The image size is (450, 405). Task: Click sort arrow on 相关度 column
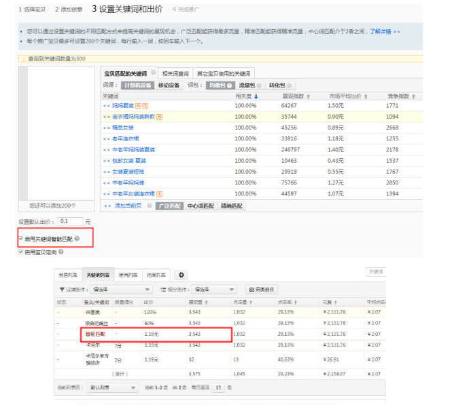256,96
